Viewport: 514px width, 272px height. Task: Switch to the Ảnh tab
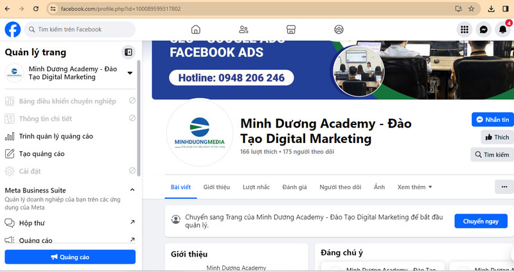(379, 187)
